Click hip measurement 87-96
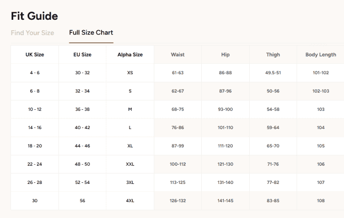This screenshot has height=218, width=344. tap(225, 91)
